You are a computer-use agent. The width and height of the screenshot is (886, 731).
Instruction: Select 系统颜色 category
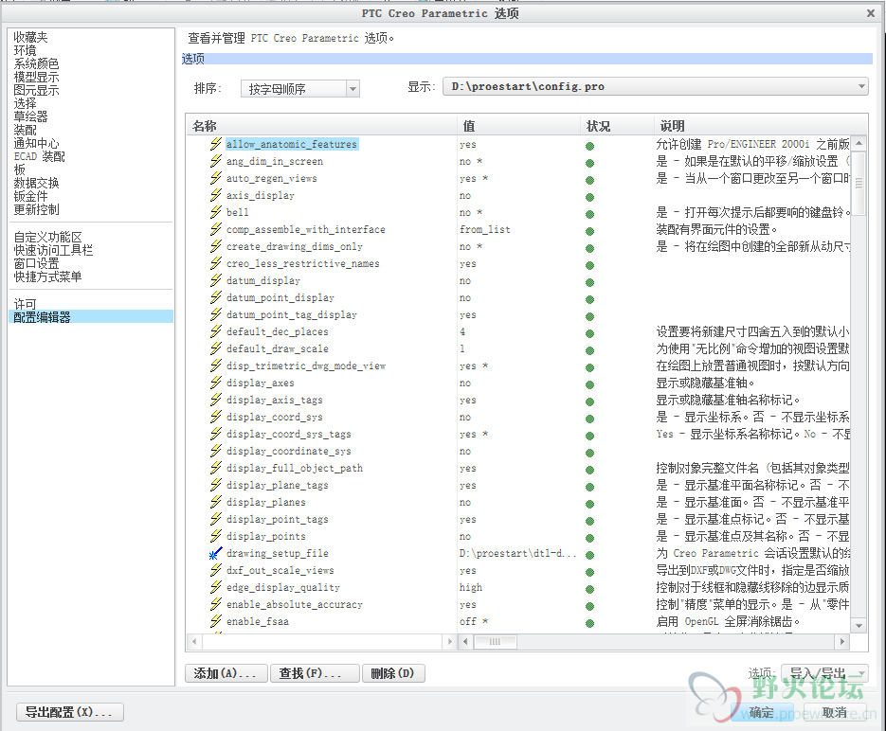[x=36, y=63]
